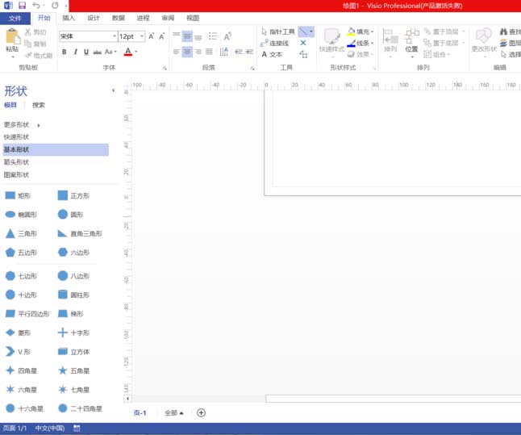Collapse the 形状 shapes pane arrow
Image resolution: width=521 pixels, height=435 pixels.
point(113,90)
